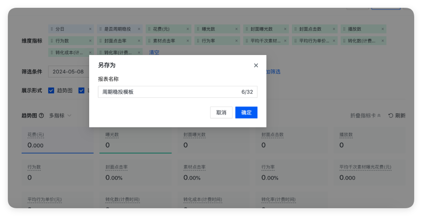The image size is (422, 216).
Task: Open the 趋势图 help question icon
Action: 41,116
